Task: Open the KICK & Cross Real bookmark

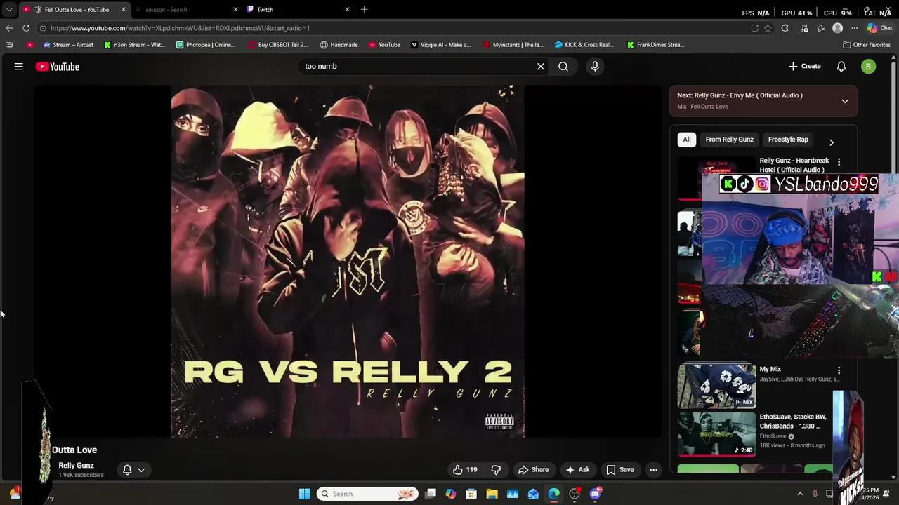Action: (x=584, y=45)
